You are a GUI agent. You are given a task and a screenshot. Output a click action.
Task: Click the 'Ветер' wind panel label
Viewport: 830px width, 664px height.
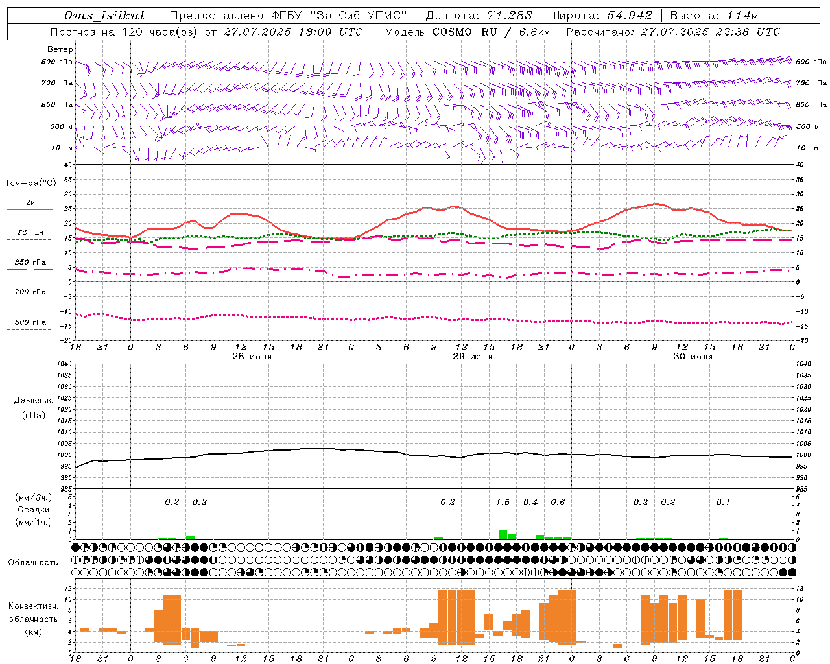tap(60, 49)
